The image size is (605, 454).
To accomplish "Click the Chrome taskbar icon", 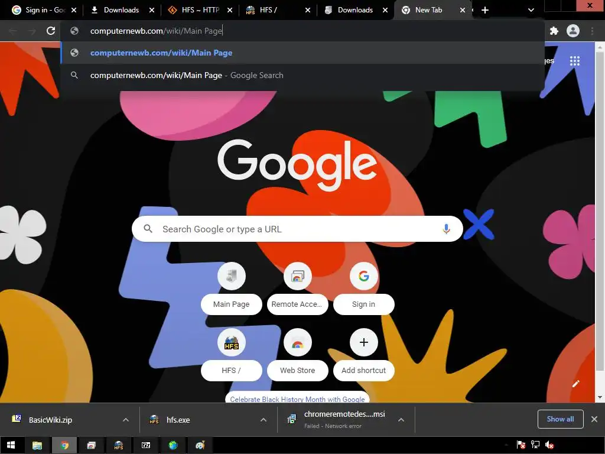I will click(x=64, y=445).
